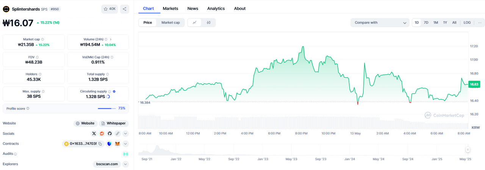
Task: Show Market cap info tooltip icon
Action: pyautogui.click(x=42, y=39)
